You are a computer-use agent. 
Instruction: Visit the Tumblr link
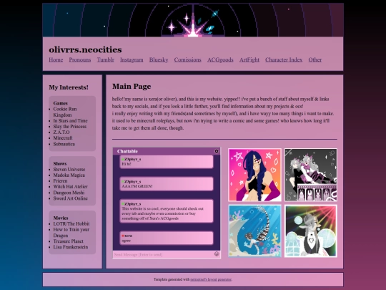click(105, 59)
